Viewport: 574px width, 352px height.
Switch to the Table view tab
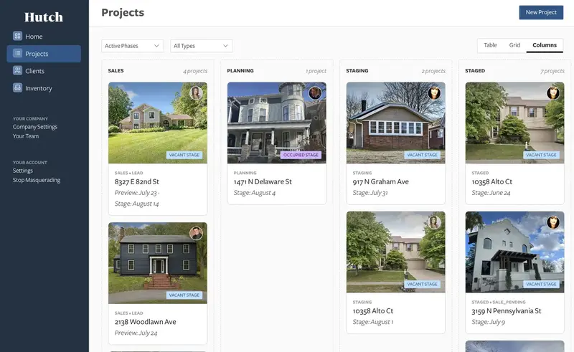(x=490, y=45)
